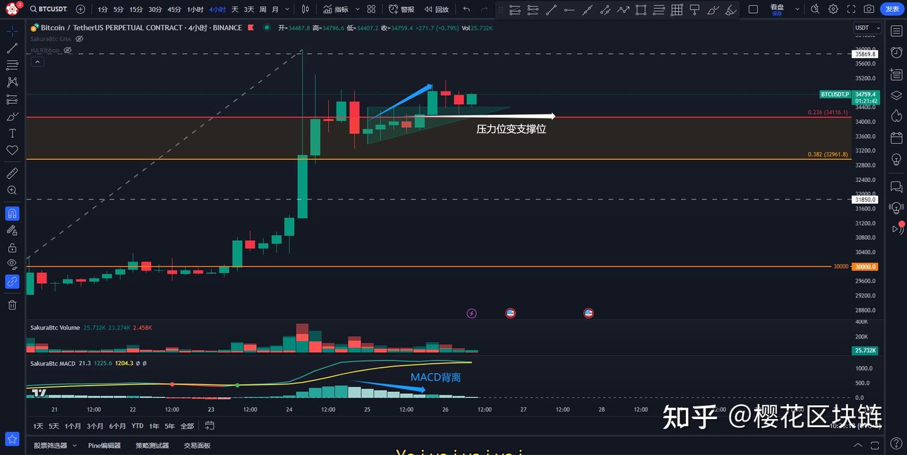Select the 15分 timeframe
The height and width of the screenshot is (455, 907).
click(136, 9)
